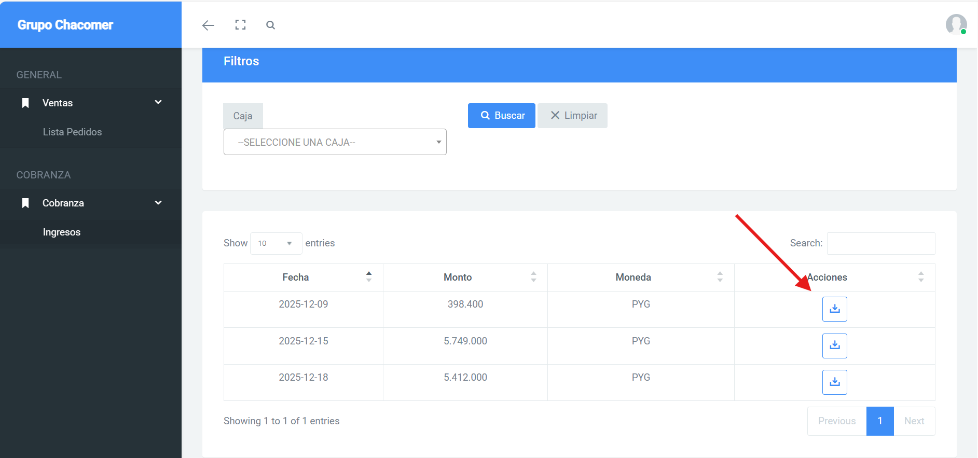Go to Lista Pedidos in sidebar
Viewport: 978px width, 458px height.
[72, 132]
